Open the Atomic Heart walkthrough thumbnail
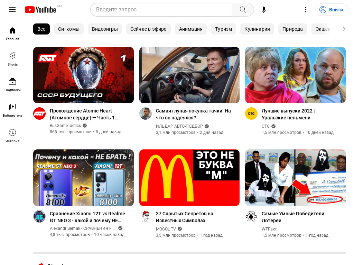Viewport: 354px width, 265px height. pyautogui.click(x=83, y=75)
